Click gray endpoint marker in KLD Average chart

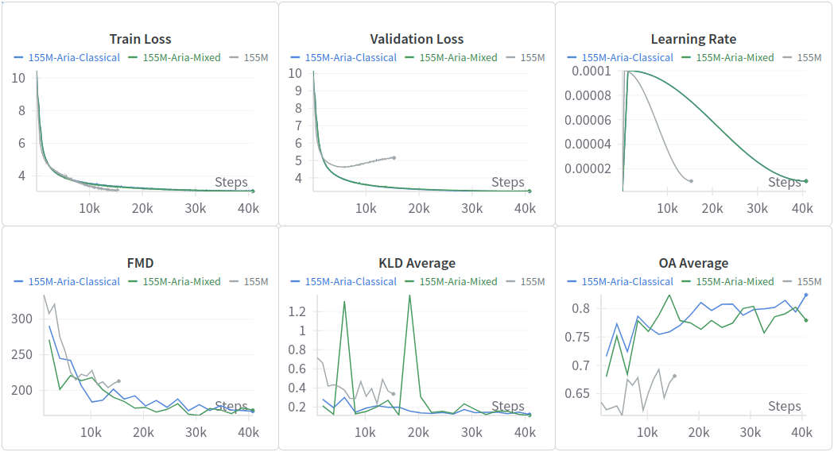coord(394,393)
